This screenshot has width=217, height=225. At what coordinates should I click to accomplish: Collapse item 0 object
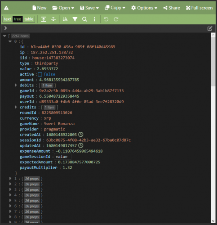pyautogui.click(x=10, y=41)
